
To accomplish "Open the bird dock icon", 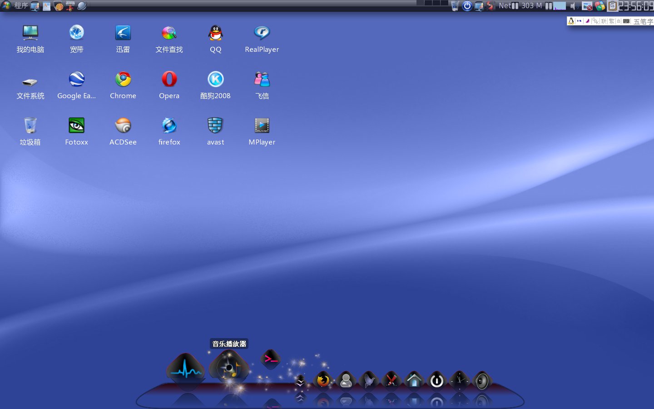I will 369,380.
